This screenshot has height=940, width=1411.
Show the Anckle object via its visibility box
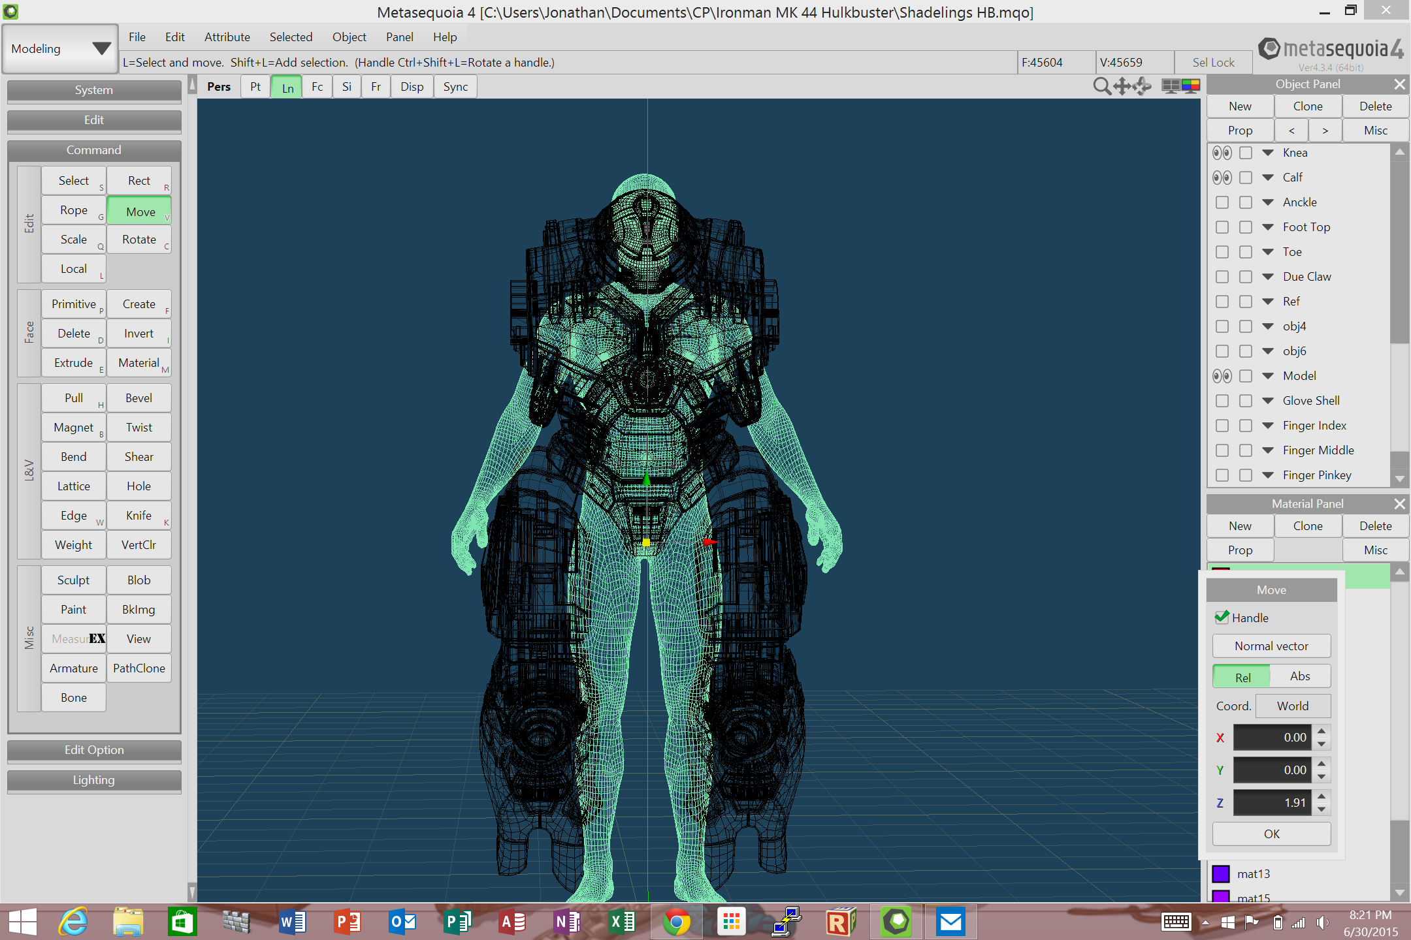[x=1222, y=202]
